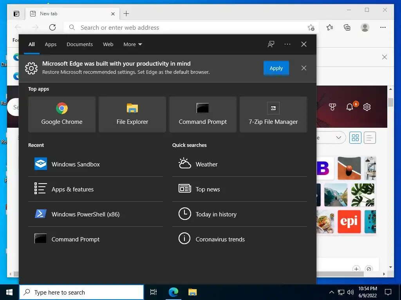Screen dimensions: 401x300
Task: Switch to list view on Edge page
Action: click(370, 138)
